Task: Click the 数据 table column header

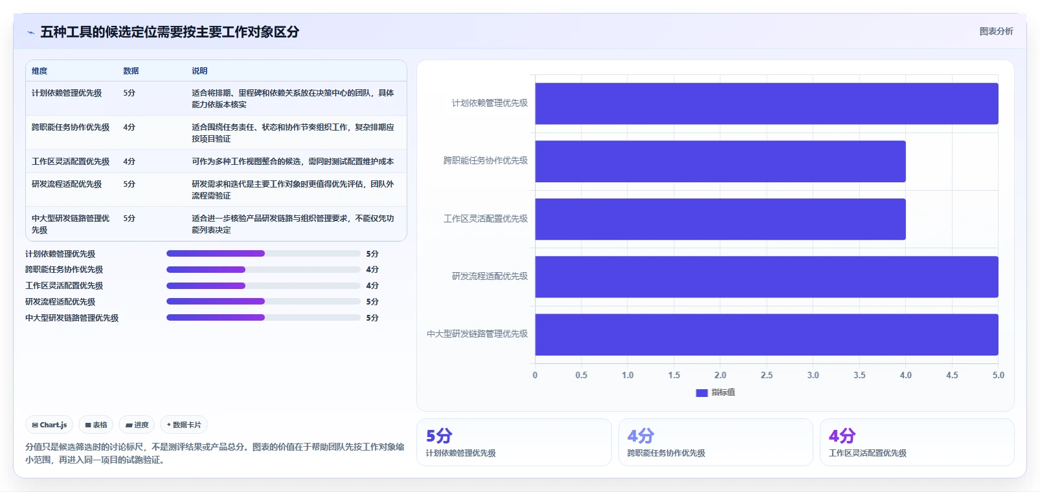Action: pyautogui.click(x=131, y=71)
